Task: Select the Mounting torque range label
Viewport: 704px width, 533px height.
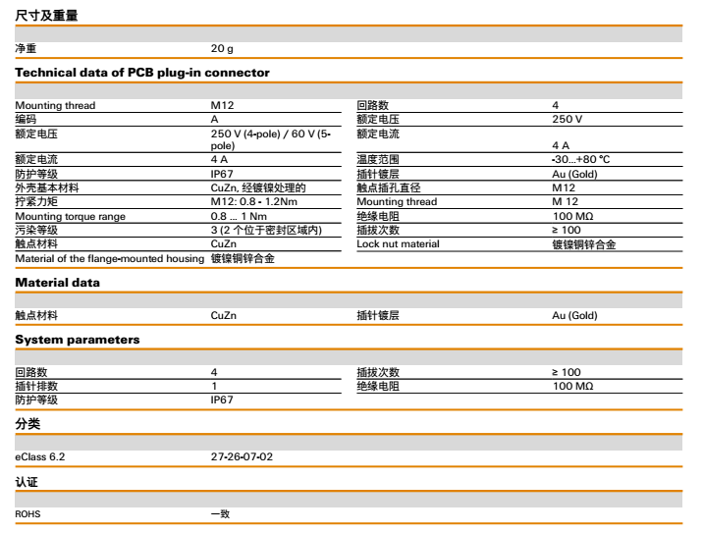Action: click(70, 216)
